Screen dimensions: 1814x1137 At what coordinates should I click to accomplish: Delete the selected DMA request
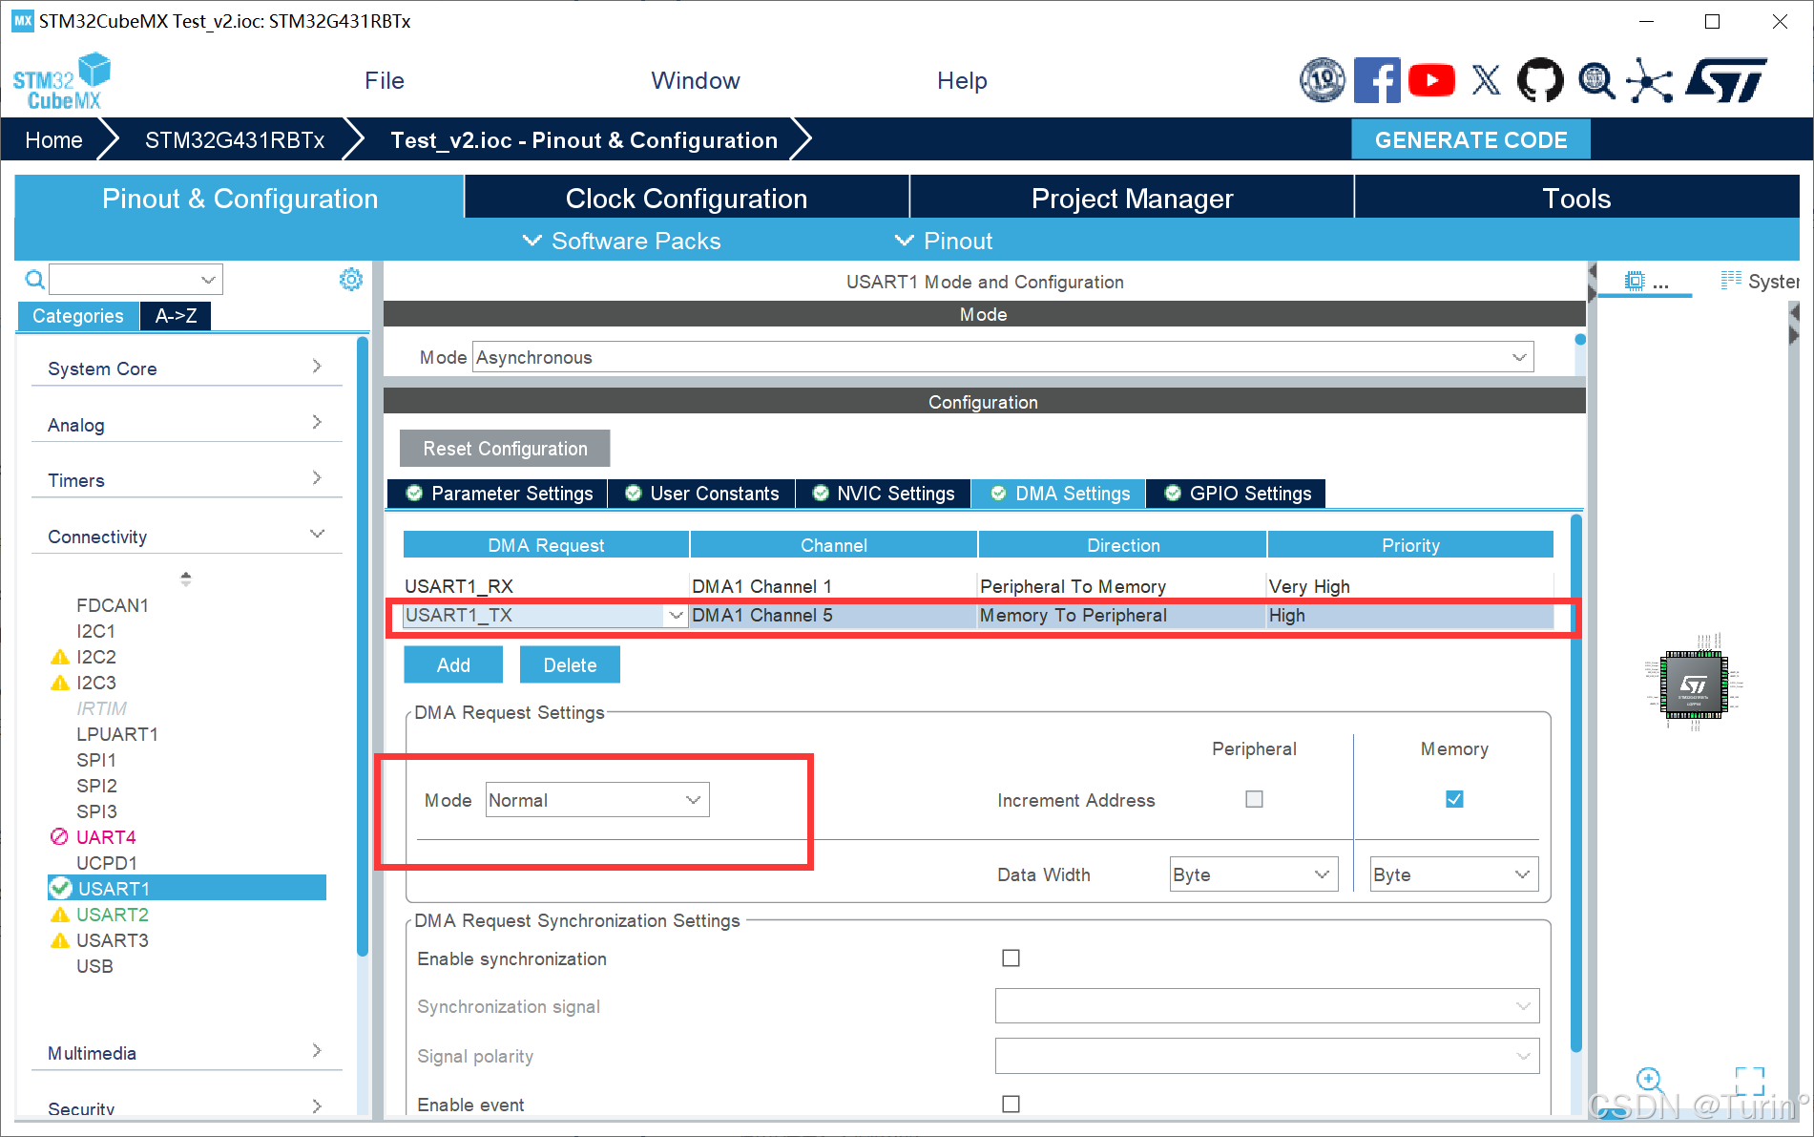(570, 665)
